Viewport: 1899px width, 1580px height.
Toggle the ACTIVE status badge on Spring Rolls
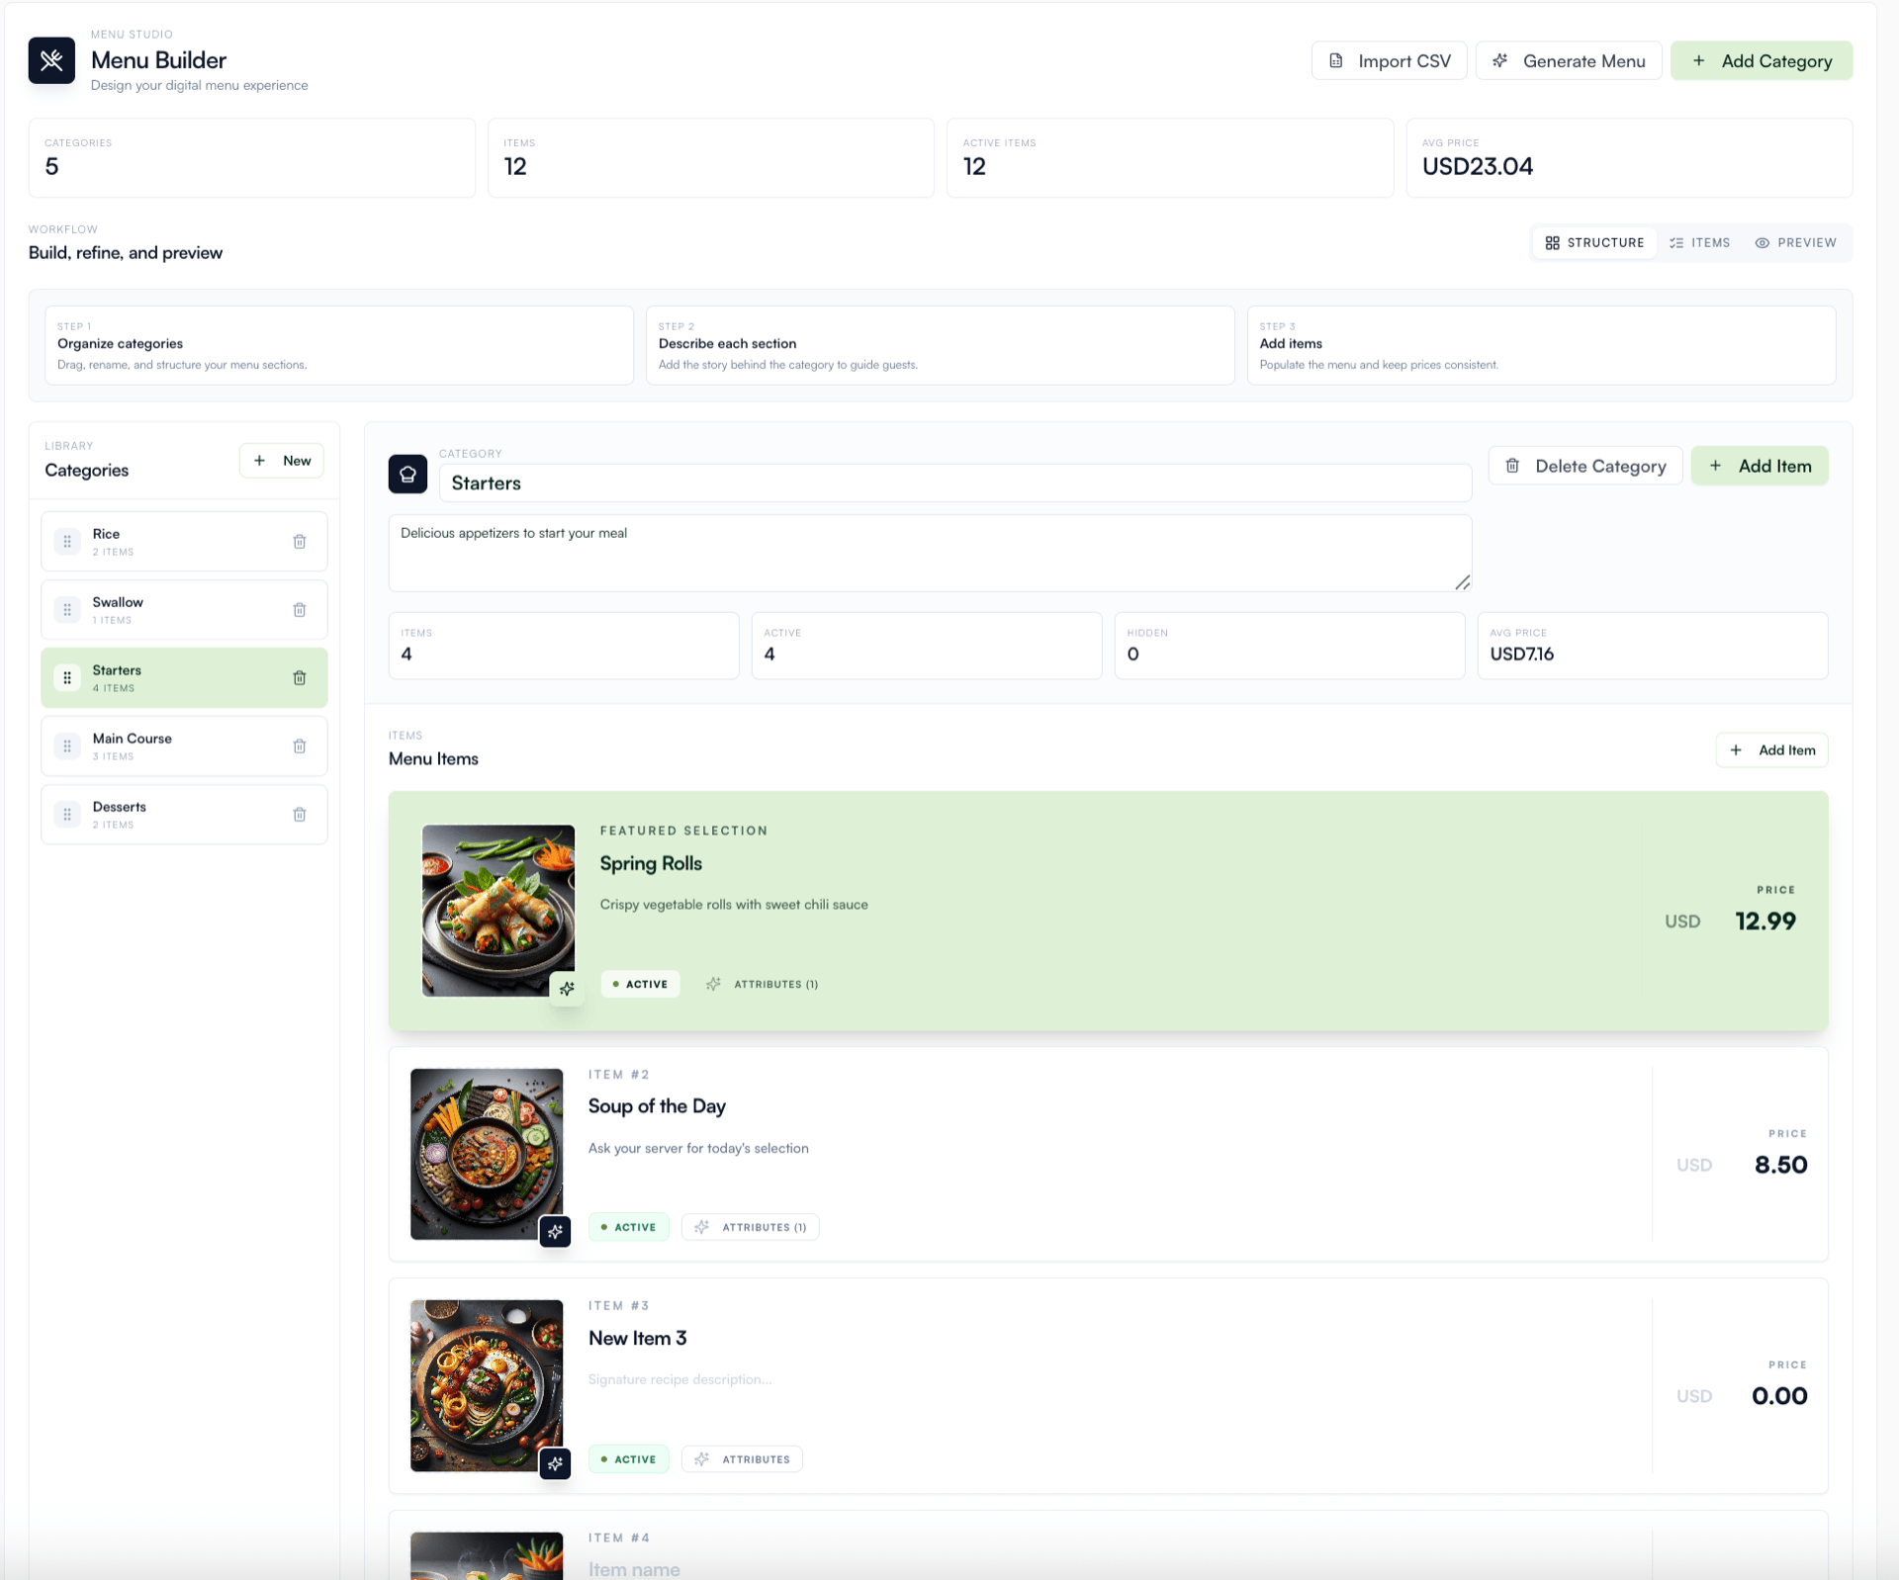pyautogui.click(x=640, y=984)
